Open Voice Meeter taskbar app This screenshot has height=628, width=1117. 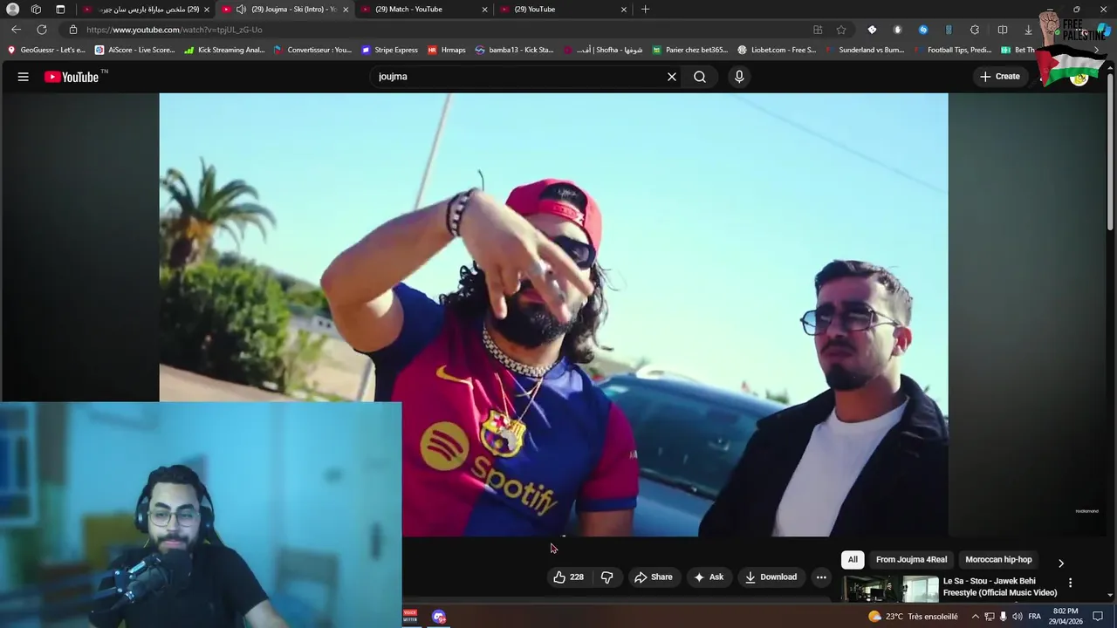click(410, 617)
